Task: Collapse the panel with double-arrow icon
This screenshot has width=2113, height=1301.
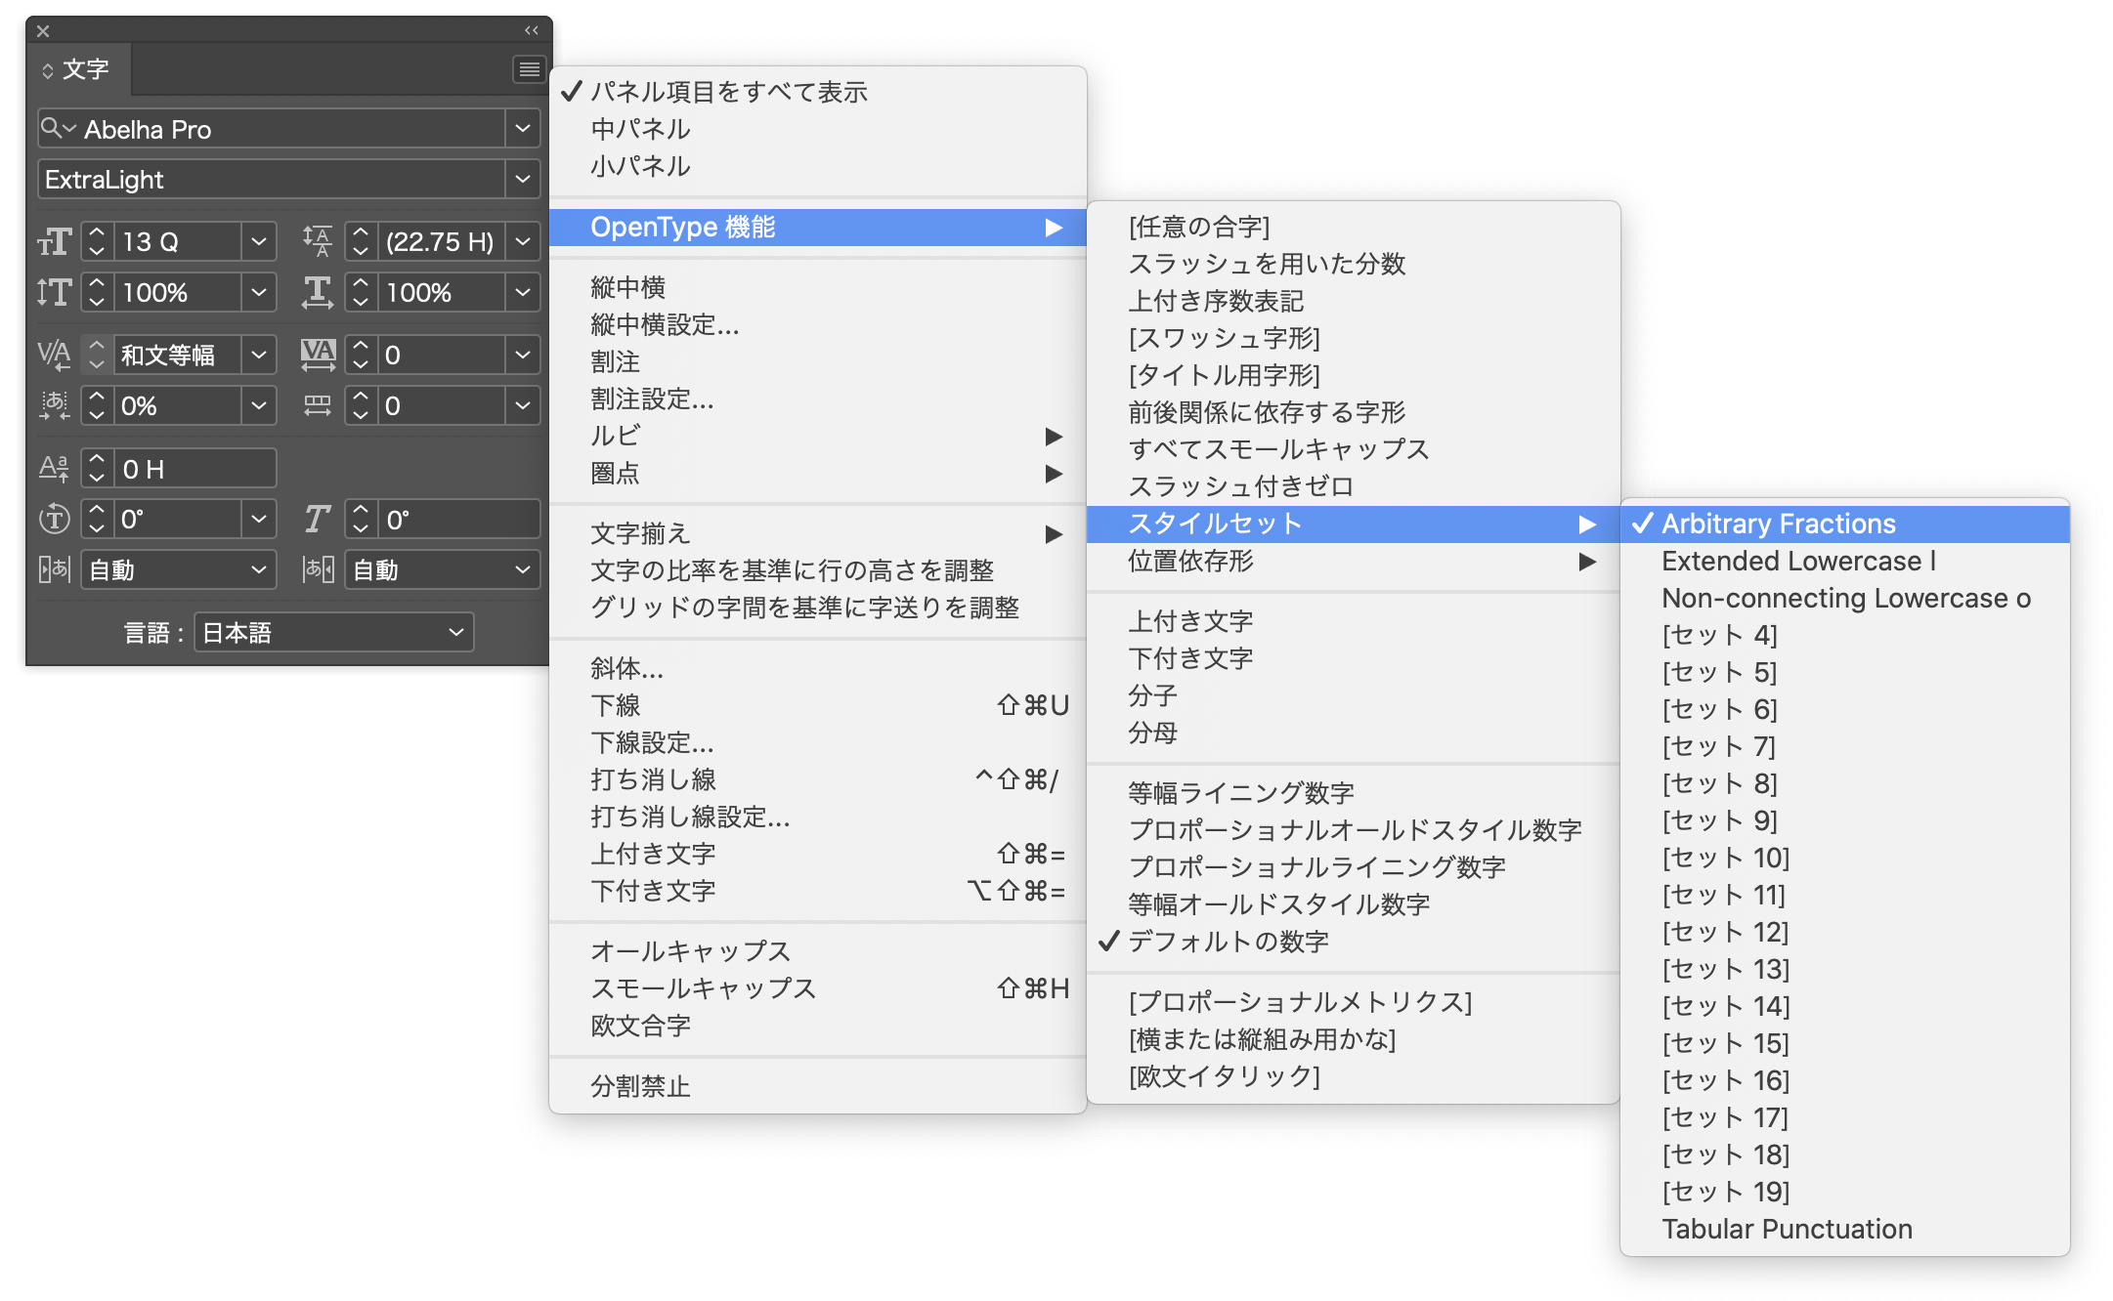Action: pos(531,30)
